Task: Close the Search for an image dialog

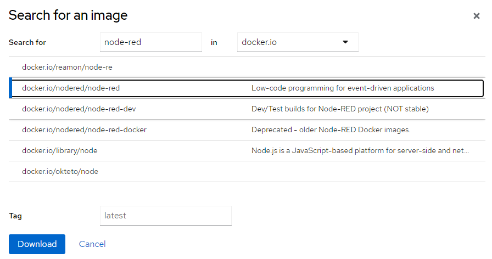Action: (x=476, y=16)
